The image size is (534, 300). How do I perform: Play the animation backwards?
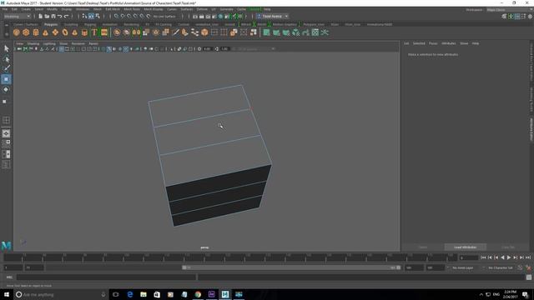pos(502,257)
